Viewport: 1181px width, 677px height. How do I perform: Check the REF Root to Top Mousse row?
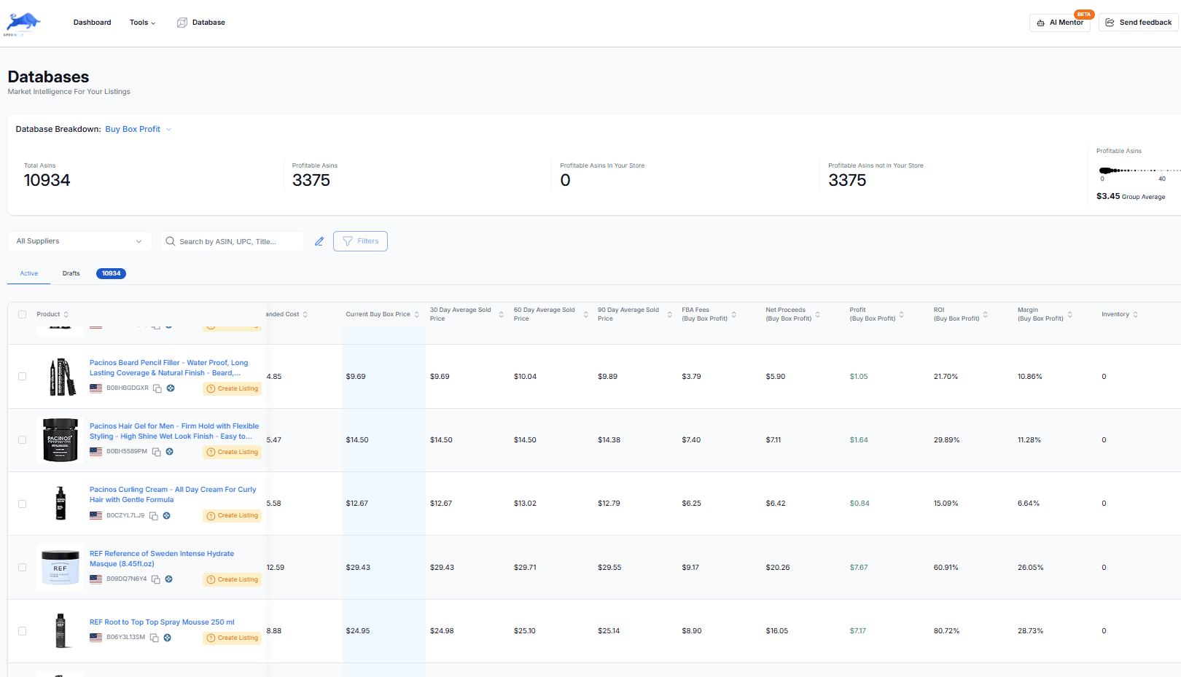(22, 631)
